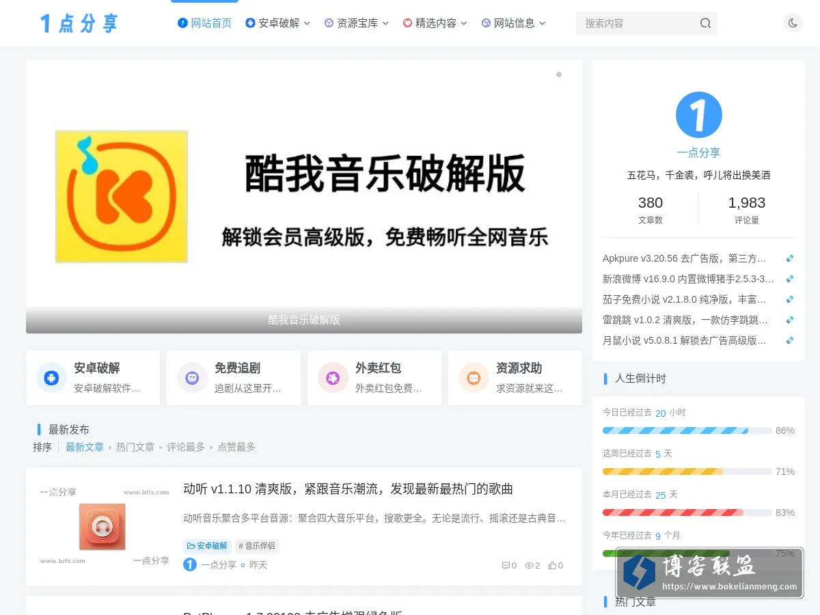Click the 安卓破解 menu icon
820x615 pixels.
tap(250, 23)
